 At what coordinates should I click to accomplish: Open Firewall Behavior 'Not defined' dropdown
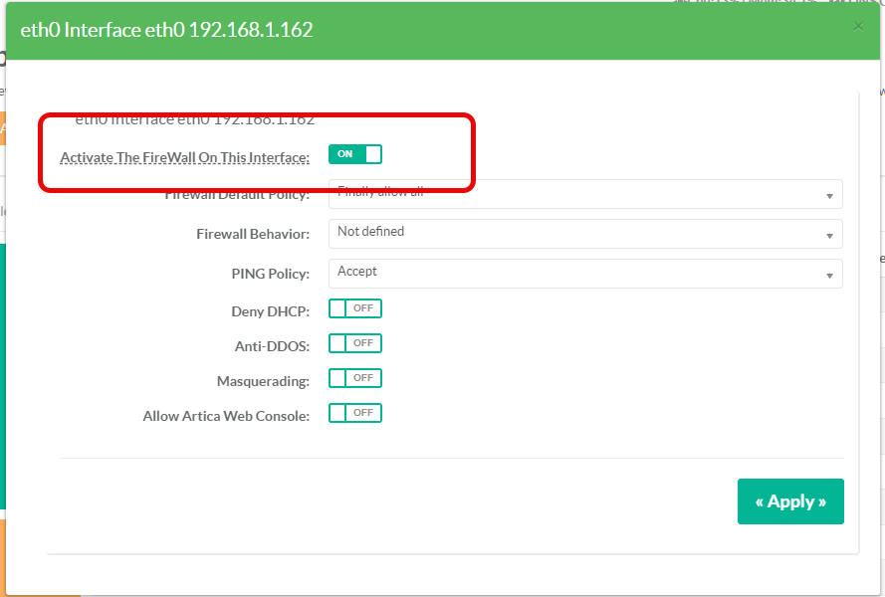click(x=577, y=233)
